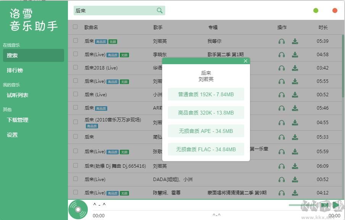Play 后来(Live) by DADA[妲妲]、小洲

click(x=282, y=180)
